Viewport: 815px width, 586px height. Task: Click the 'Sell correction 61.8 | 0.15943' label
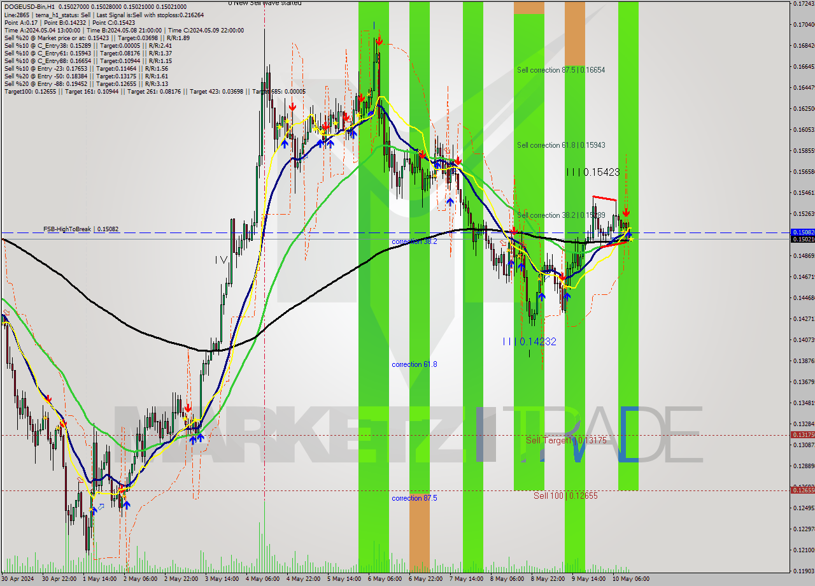point(561,145)
